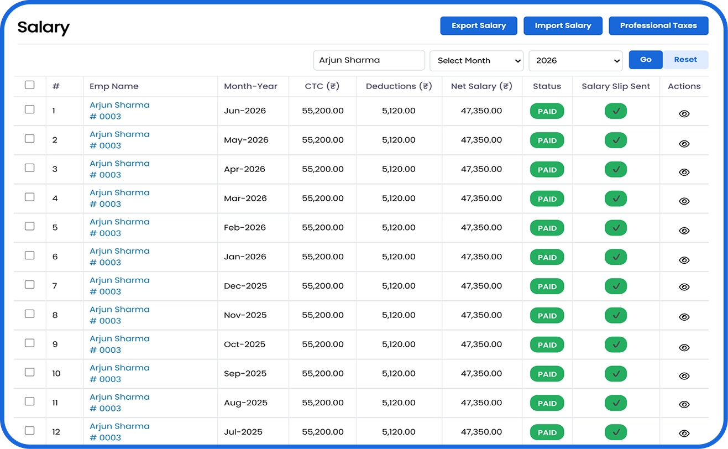Click the Month-Year column header

click(251, 86)
